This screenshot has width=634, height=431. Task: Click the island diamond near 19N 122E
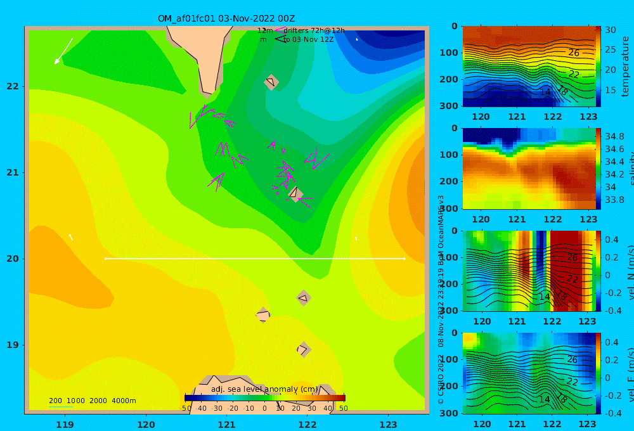[304, 349]
